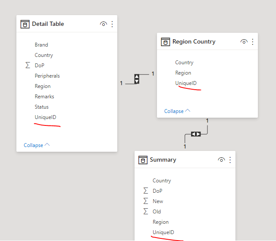The width and height of the screenshot is (276, 241).
Task: Click the Region Country title header
Action: [194, 41]
